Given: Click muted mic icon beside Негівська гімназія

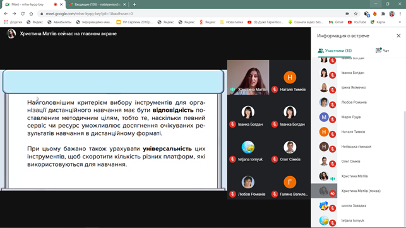Looking at the screenshot, I should click(x=333, y=149).
